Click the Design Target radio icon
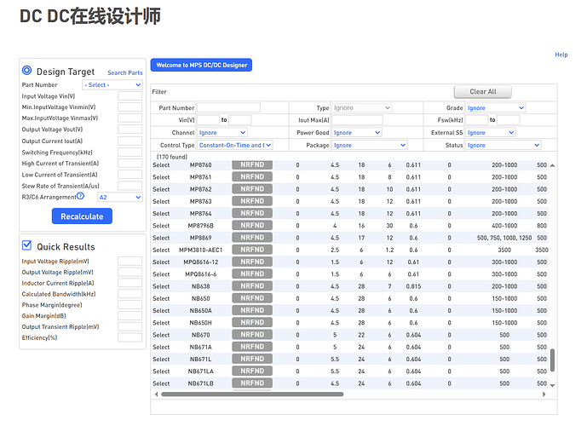The width and height of the screenshot is (587, 426). 27,71
